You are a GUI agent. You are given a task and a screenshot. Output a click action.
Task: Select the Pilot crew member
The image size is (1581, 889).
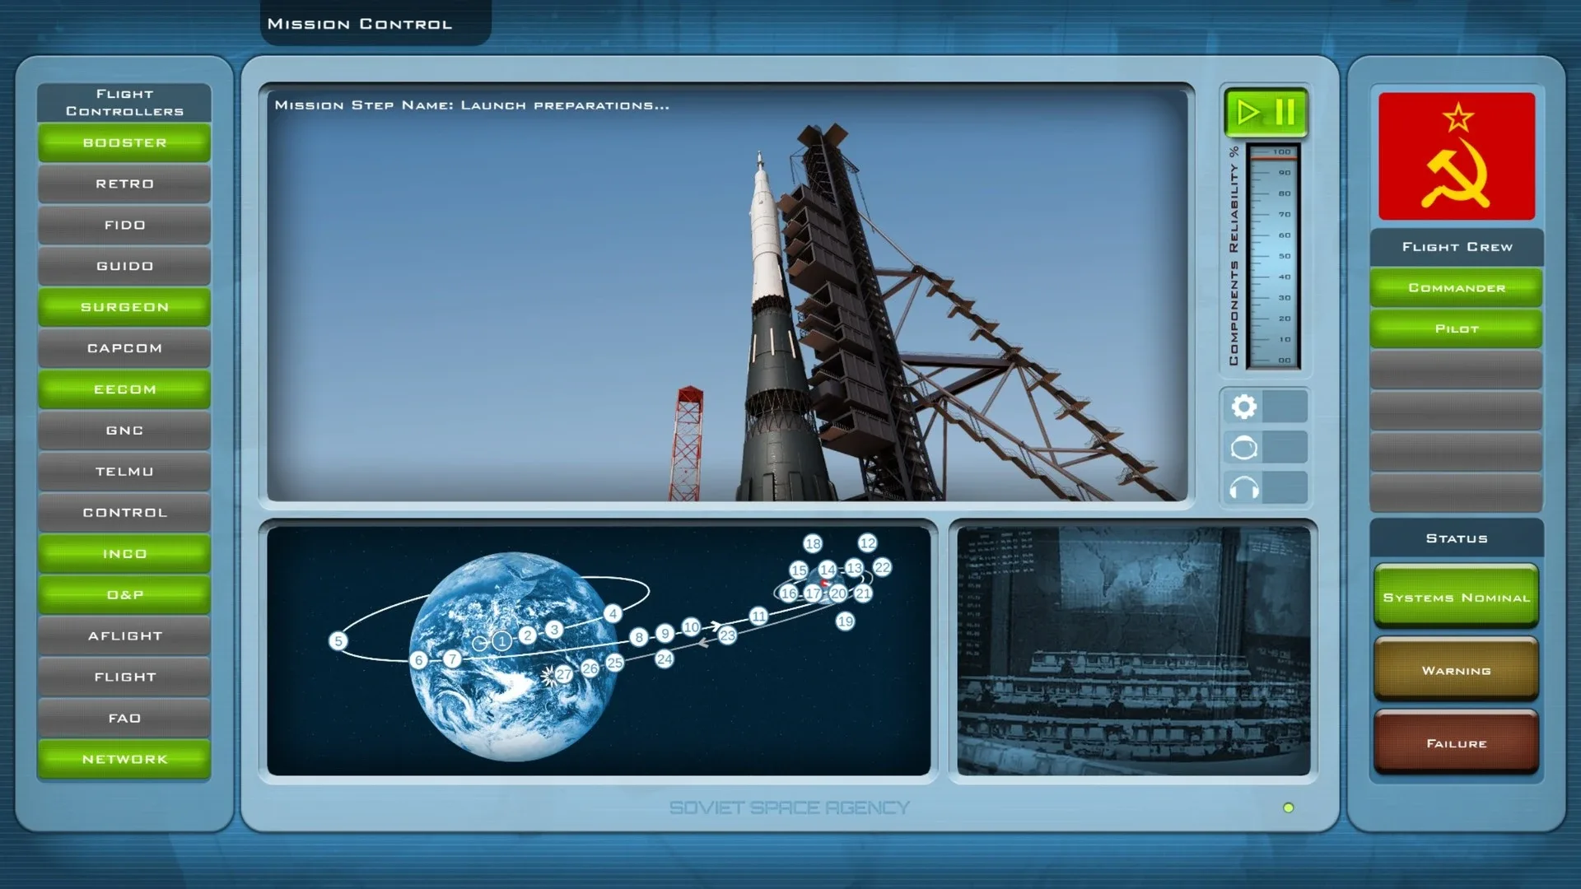(x=1456, y=329)
